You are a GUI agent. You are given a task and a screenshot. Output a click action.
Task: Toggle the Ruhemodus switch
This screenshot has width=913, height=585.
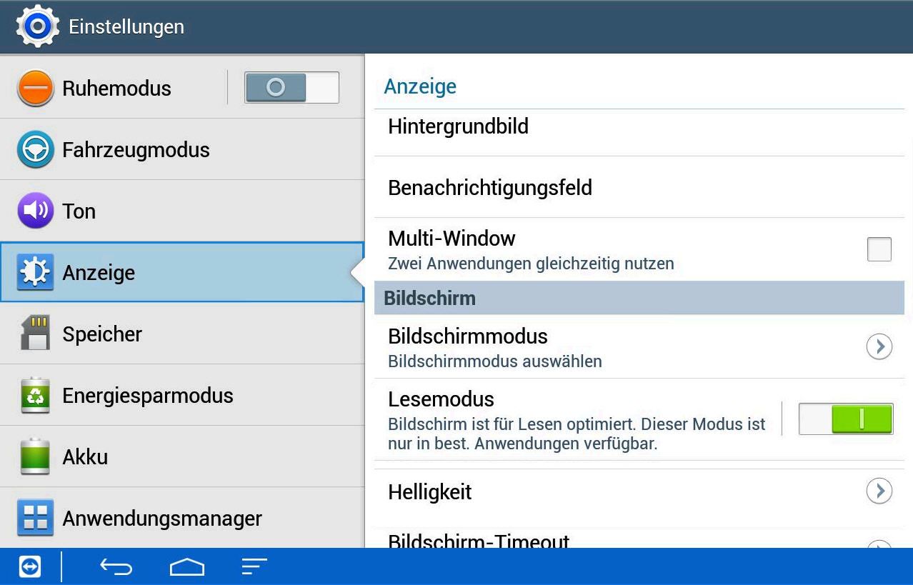(291, 88)
